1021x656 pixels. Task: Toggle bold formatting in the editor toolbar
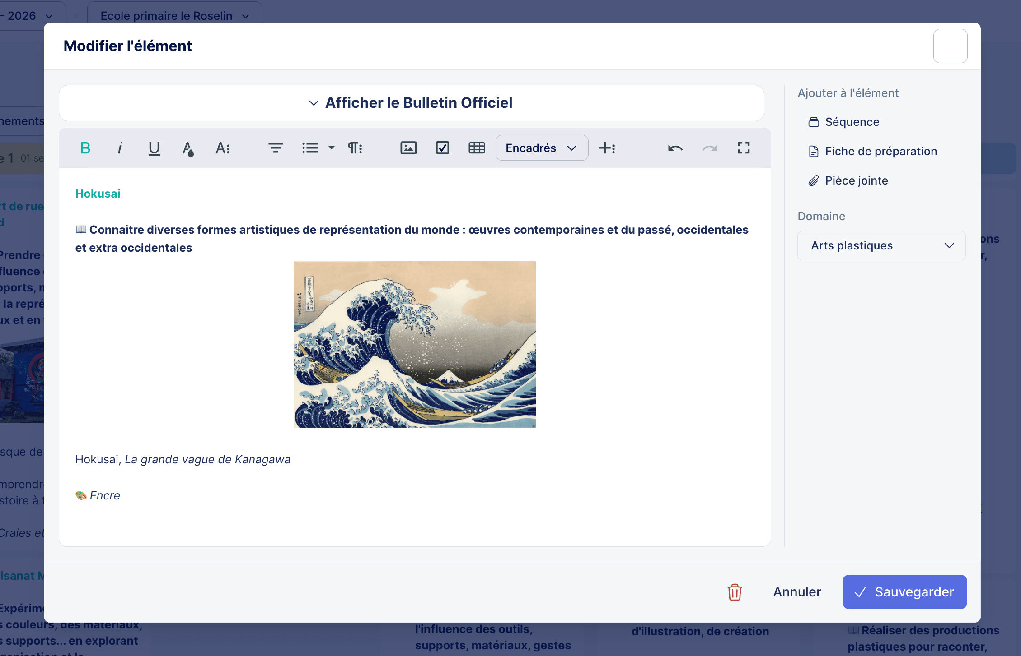[x=84, y=148]
